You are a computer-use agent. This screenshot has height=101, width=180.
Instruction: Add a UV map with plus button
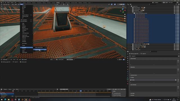(x=178, y=80)
